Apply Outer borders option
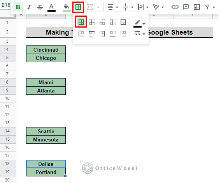This screenshot has height=183, width=219. pyautogui.click(x=123, y=22)
